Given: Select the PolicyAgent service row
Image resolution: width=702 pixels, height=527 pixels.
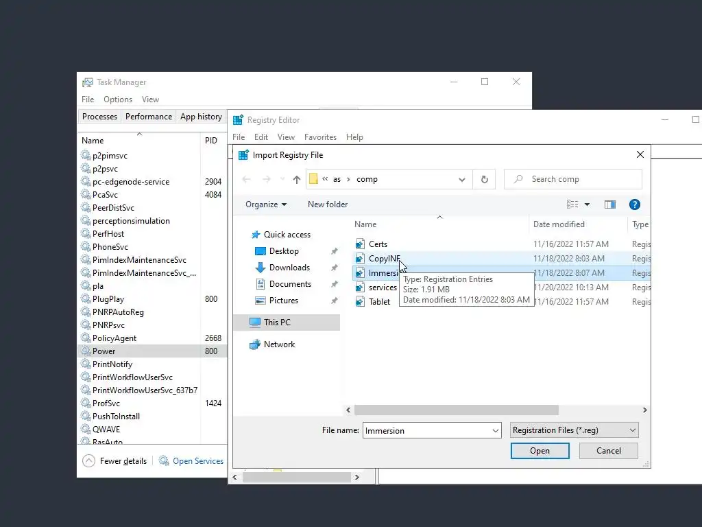Looking at the screenshot, I should (152, 338).
